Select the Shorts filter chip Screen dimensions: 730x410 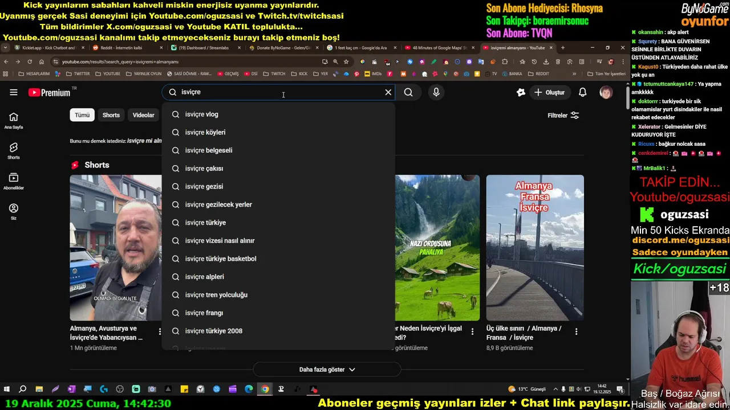tap(111, 115)
